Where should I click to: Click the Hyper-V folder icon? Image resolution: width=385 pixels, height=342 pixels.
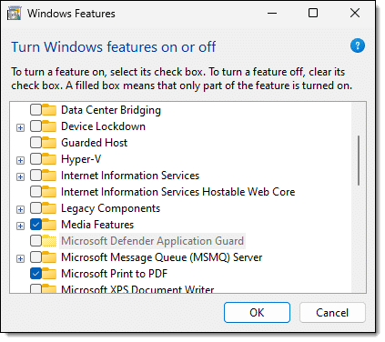(49, 159)
